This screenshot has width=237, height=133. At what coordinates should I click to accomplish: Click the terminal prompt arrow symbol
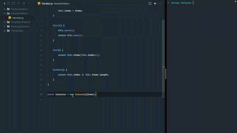[168, 3]
